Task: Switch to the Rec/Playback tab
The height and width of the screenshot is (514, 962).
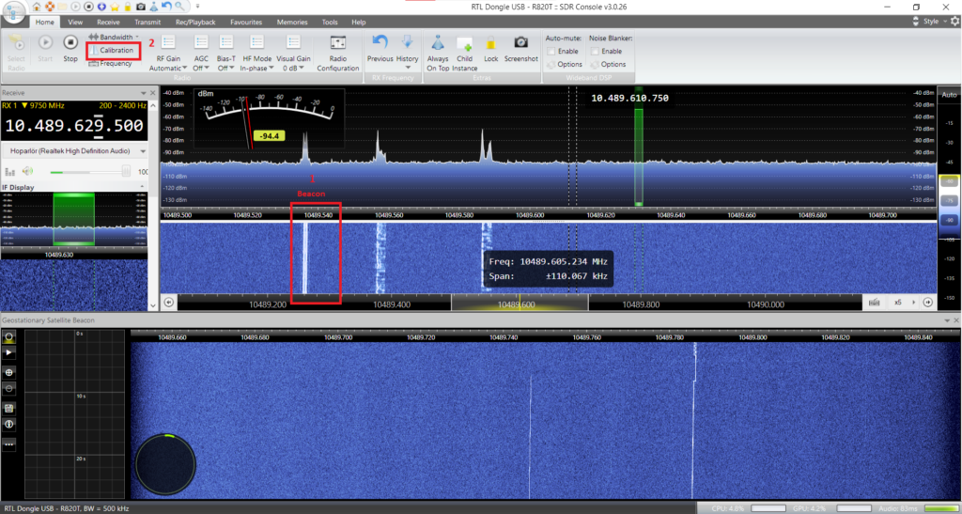Action: tap(195, 21)
